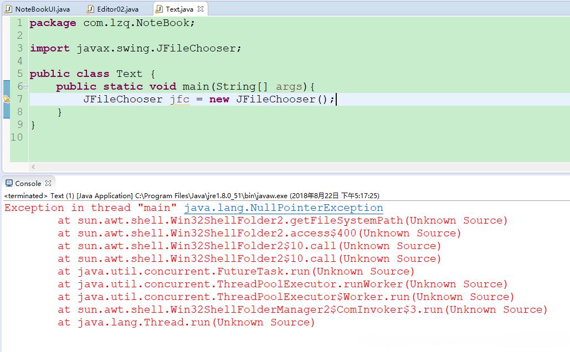Click the Java file icon on NoteBookUI.java tab
The width and height of the screenshot is (570, 352).
(9, 9)
